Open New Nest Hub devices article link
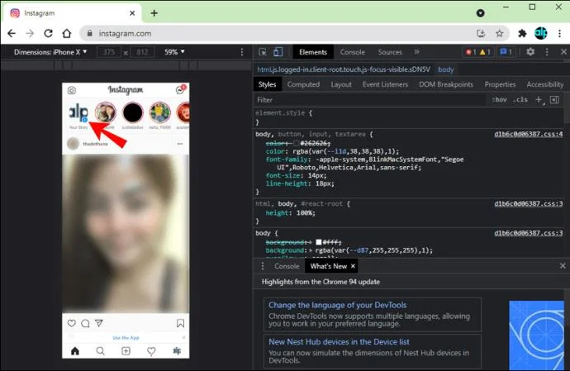570x371 pixels. click(x=340, y=342)
